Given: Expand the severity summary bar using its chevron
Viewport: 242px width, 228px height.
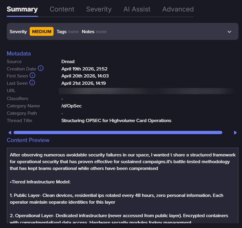Looking at the screenshot, I should [230, 31].
